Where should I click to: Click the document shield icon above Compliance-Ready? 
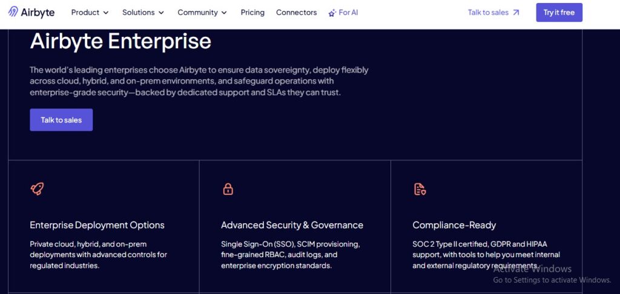pos(420,189)
